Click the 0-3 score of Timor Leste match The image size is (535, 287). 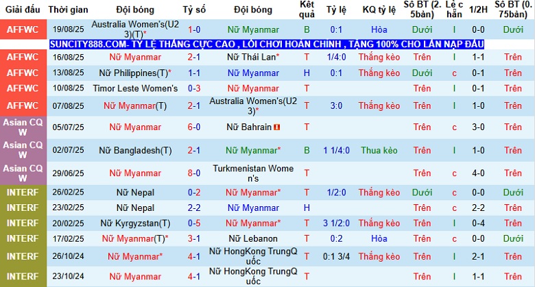194,88
